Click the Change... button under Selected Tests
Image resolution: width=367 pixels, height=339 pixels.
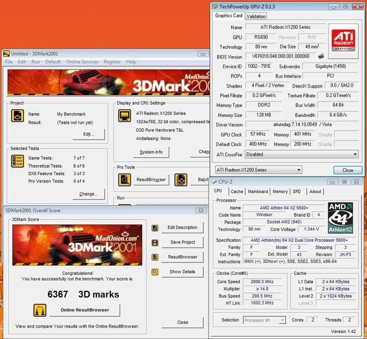pos(89,194)
